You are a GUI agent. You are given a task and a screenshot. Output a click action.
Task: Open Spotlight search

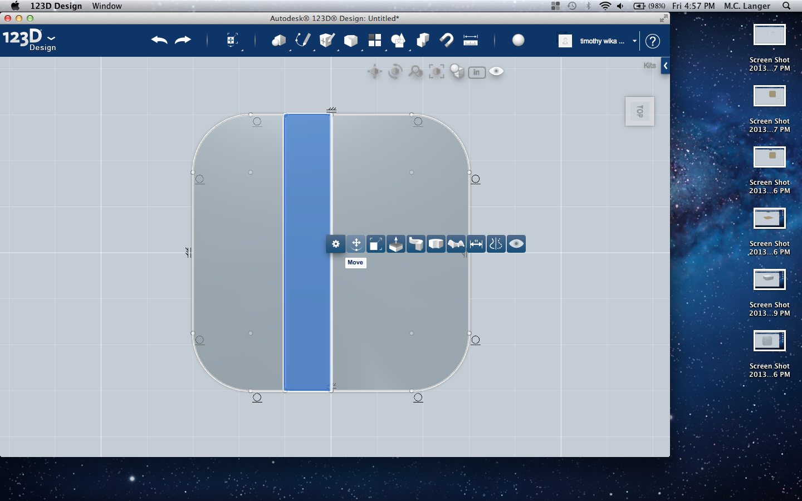coord(786,6)
